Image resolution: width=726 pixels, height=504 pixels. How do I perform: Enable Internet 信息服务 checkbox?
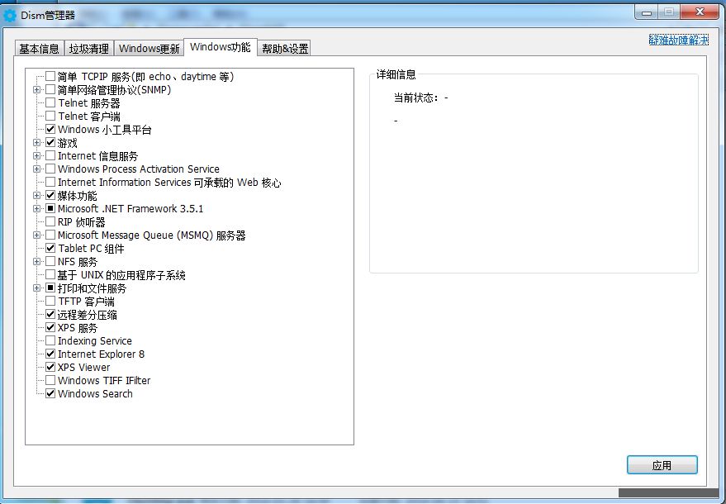[x=50, y=155]
